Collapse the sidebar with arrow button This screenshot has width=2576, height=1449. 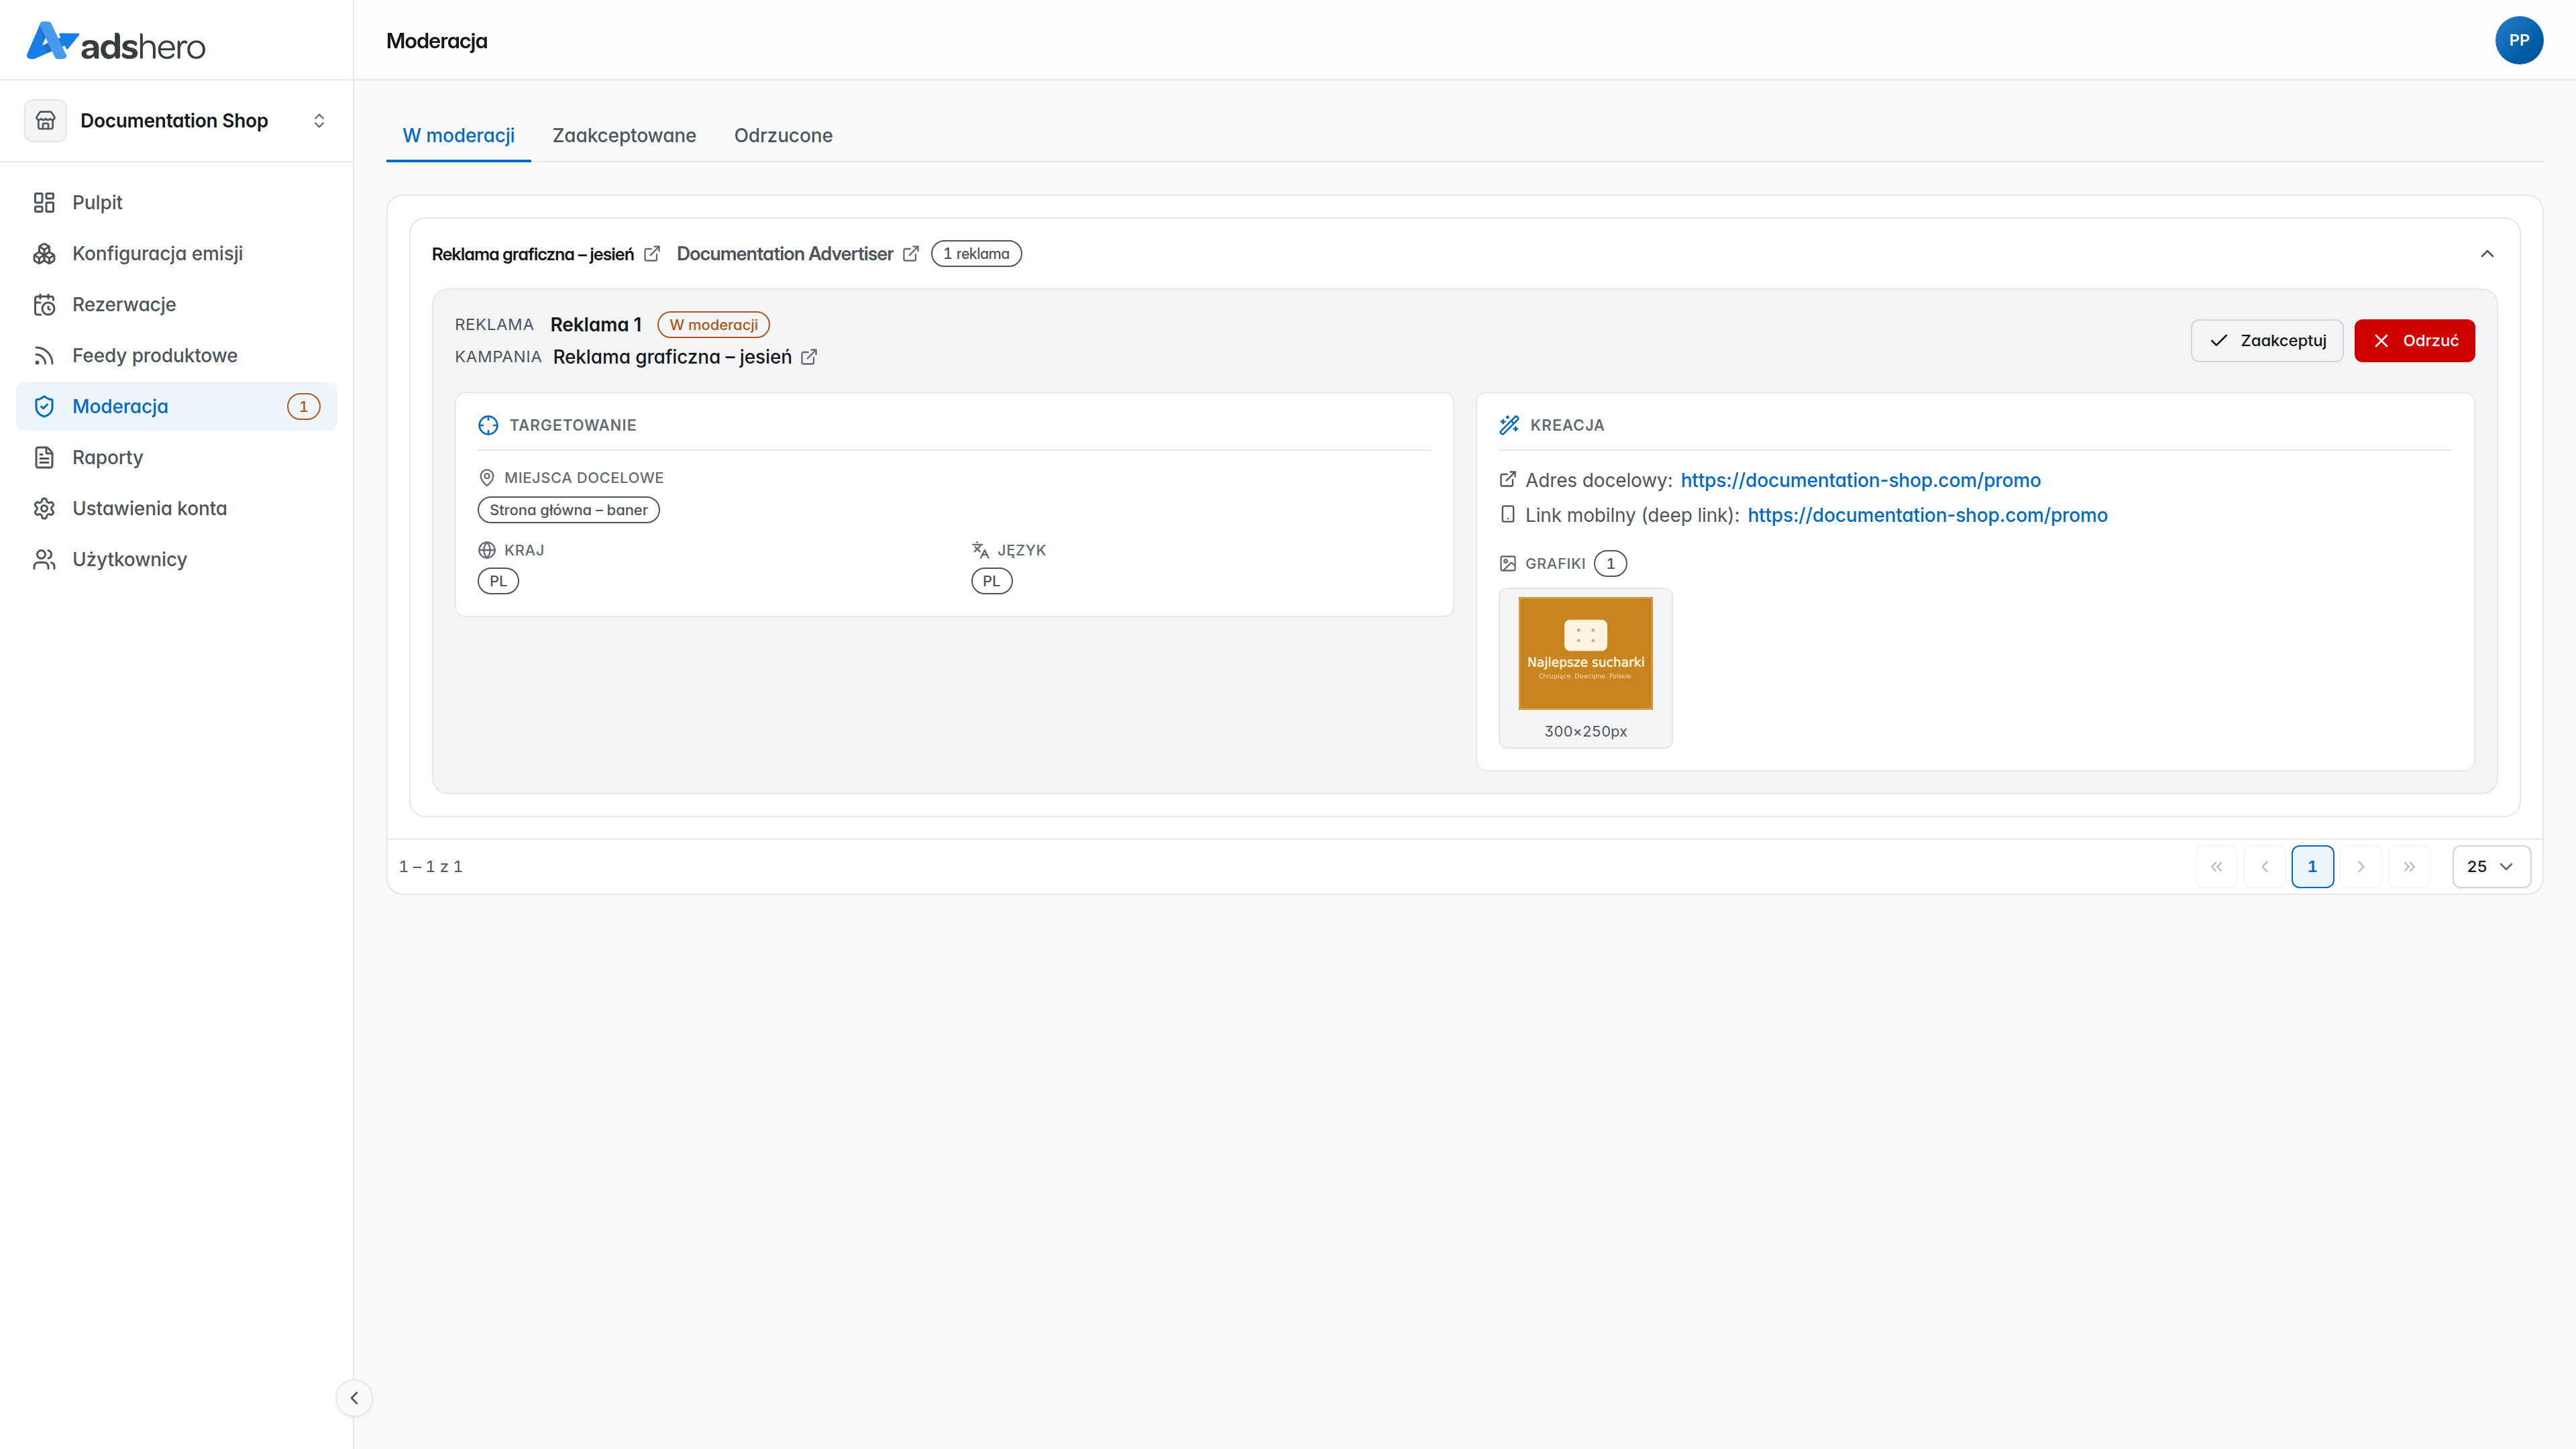pyautogui.click(x=354, y=1398)
